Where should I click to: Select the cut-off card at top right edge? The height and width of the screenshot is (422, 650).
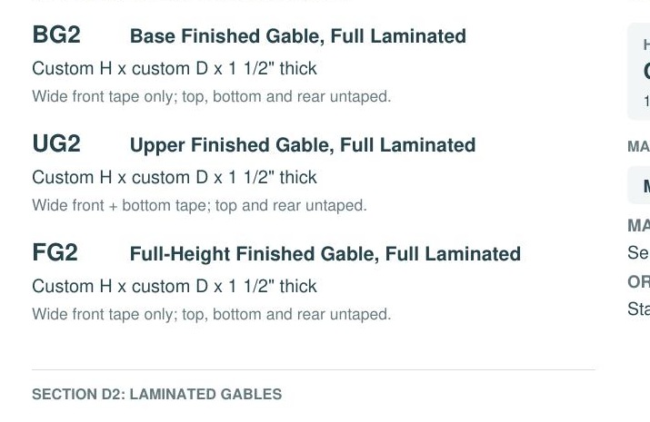pyautogui.click(x=639, y=72)
